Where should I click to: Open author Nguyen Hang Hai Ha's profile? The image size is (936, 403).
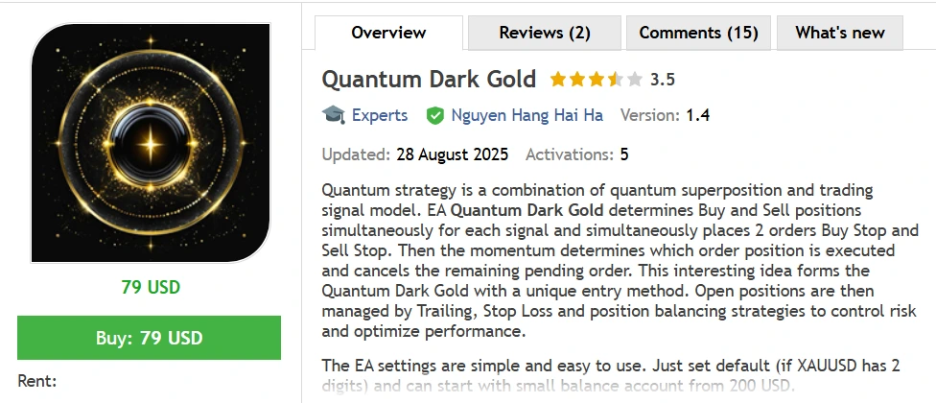pyautogui.click(x=526, y=115)
